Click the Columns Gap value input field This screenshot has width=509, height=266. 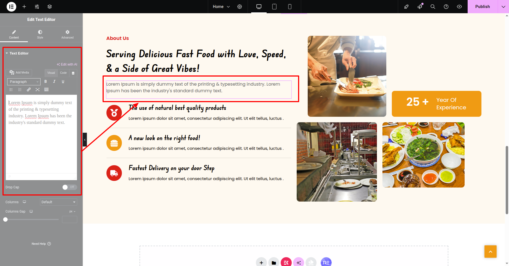click(69, 219)
